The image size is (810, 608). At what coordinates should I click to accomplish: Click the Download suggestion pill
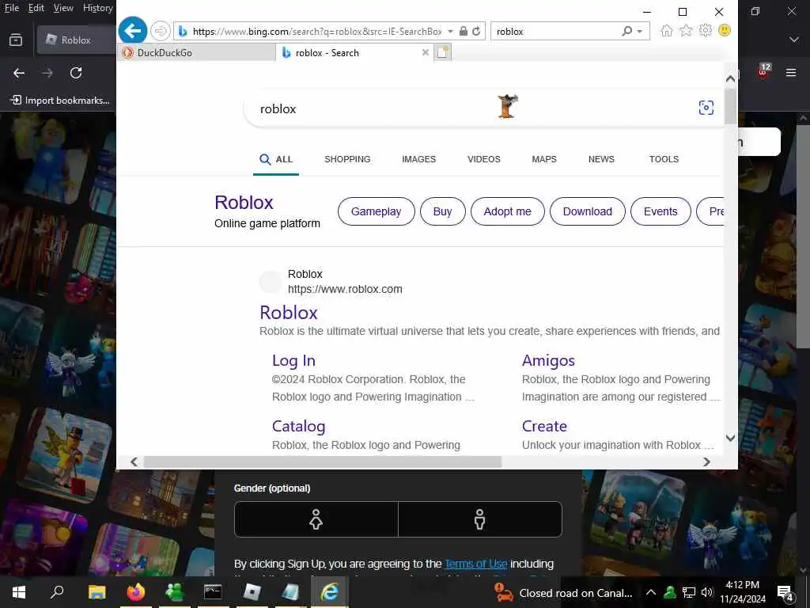(x=588, y=211)
